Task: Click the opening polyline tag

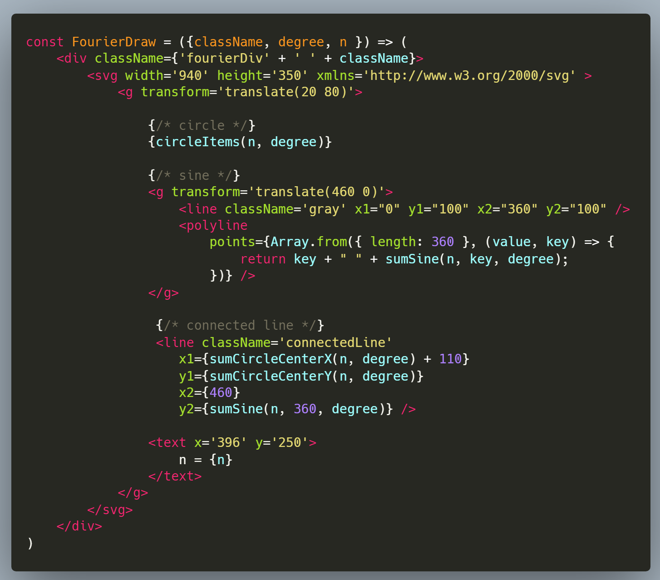Action: click(x=213, y=225)
